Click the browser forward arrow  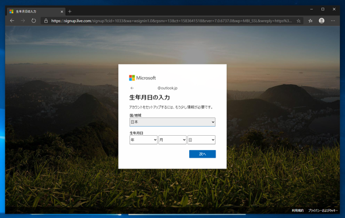tap(23, 21)
